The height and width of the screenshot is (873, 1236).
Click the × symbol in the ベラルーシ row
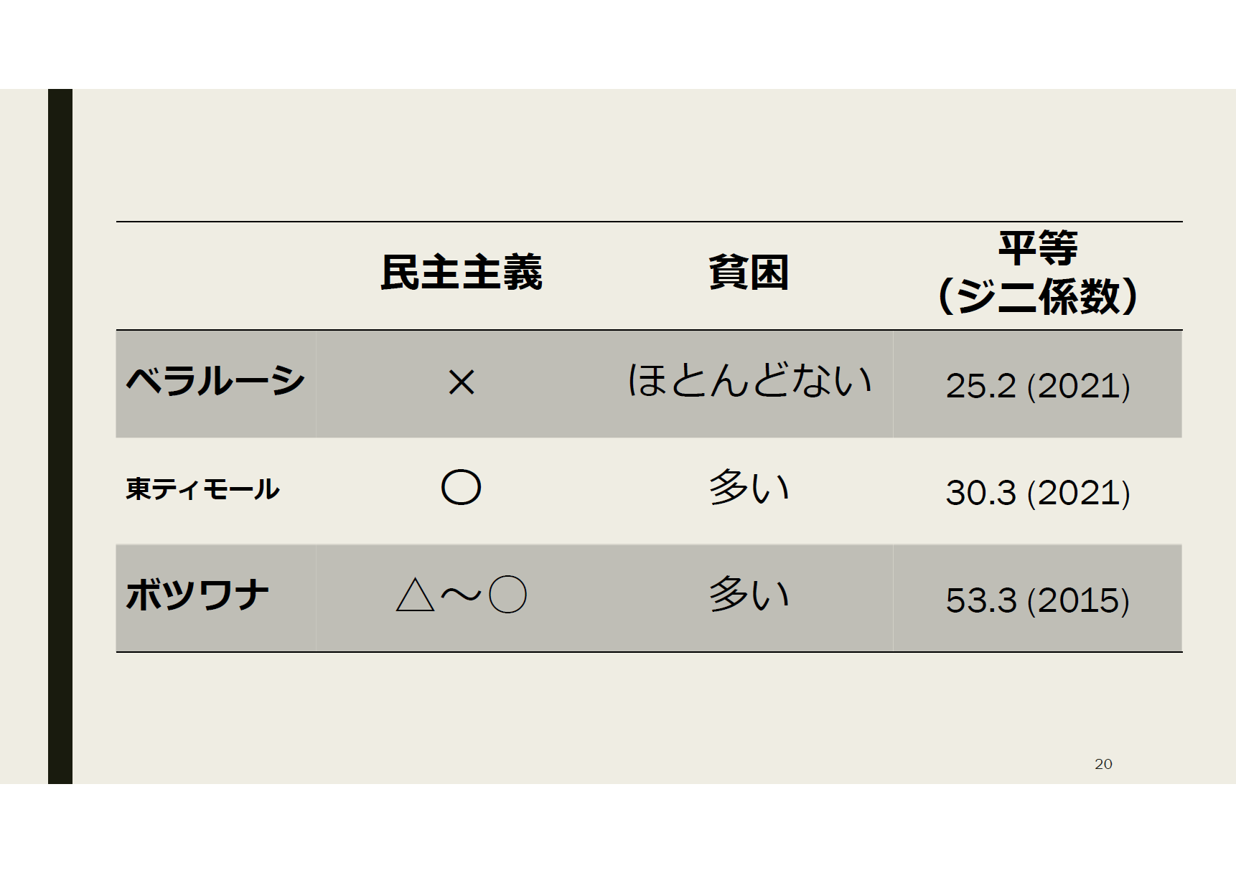[x=461, y=383]
